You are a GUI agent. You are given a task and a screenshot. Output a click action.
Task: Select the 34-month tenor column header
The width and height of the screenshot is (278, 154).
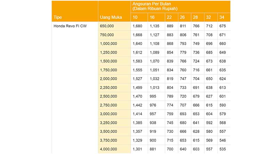[223, 17]
